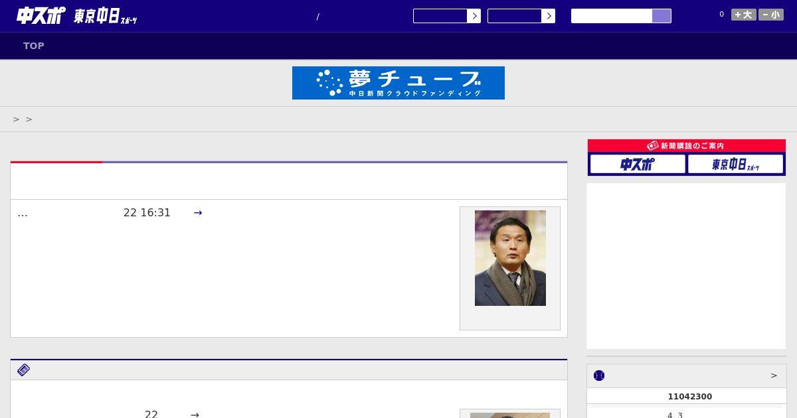This screenshot has width=797, height=418.
Task: Click the ticket icon in second section header
Action: pyautogui.click(x=24, y=370)
